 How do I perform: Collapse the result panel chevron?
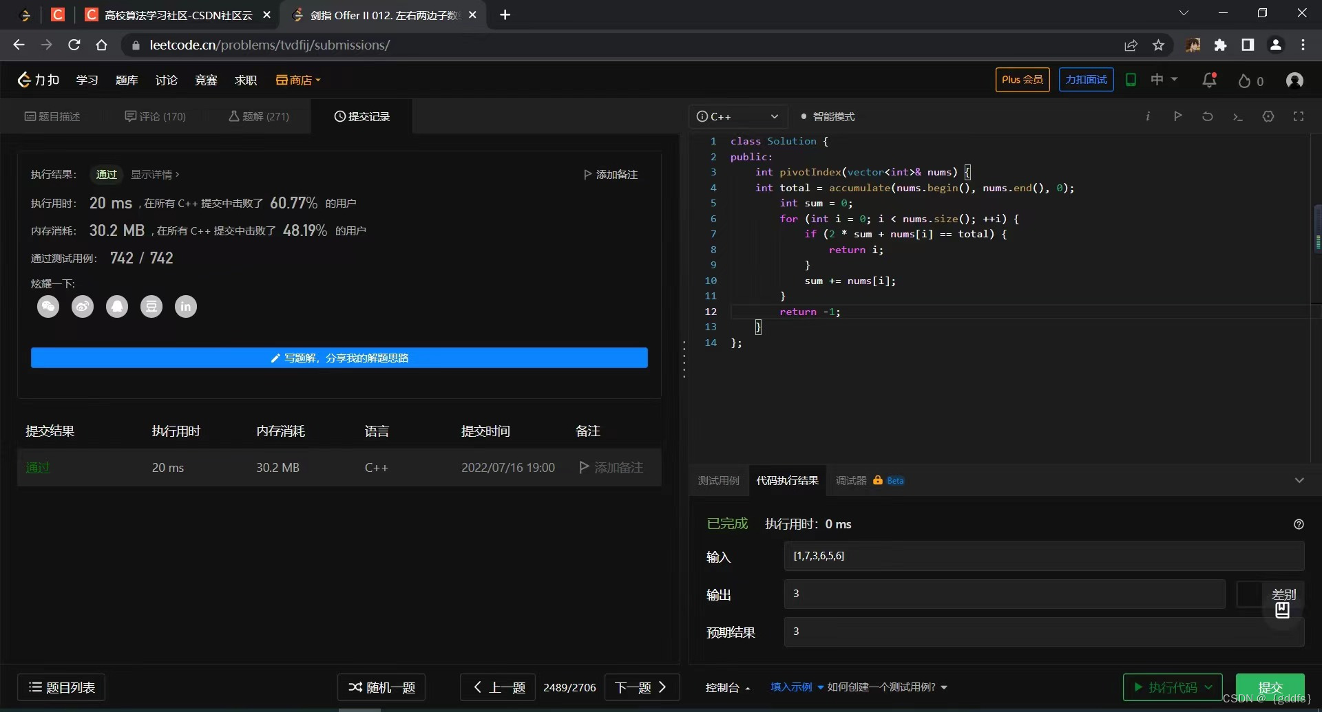[1299, 480]
